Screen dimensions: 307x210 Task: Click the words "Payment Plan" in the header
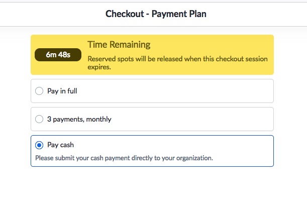[x=179, y=14]
